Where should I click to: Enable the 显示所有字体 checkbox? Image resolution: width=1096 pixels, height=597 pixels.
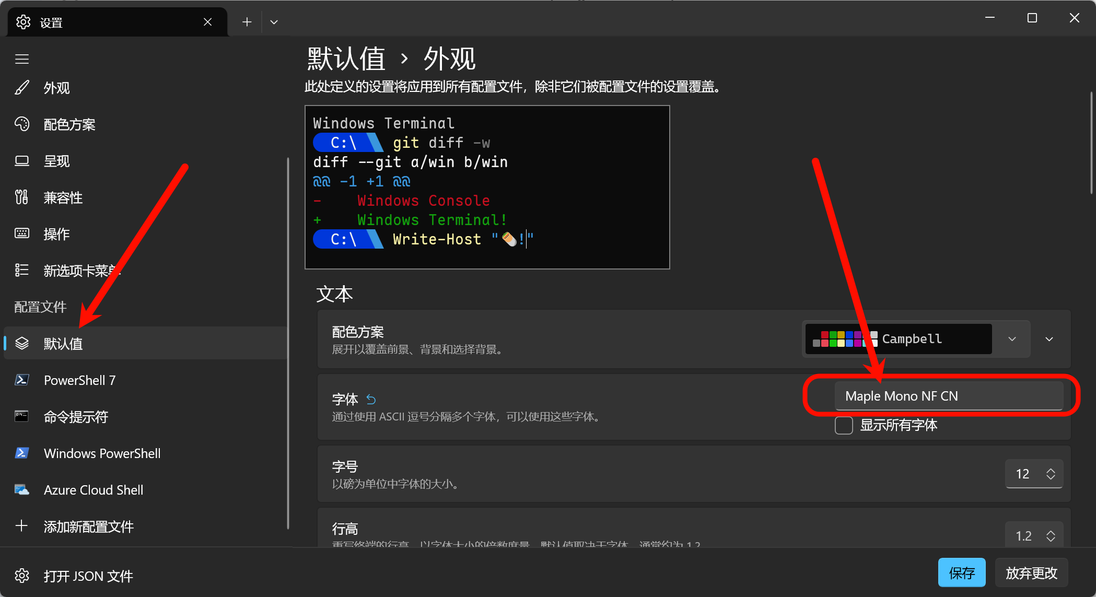coord(844,425)
